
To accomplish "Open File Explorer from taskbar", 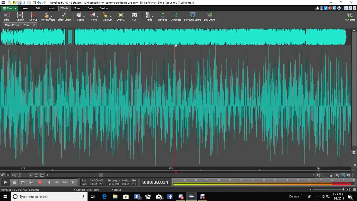I will point(115,197).
